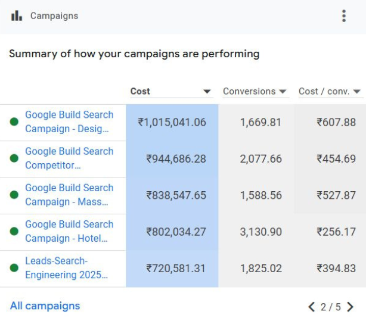This screenshot has width=366, height=318.
Task: Go to next page of campaigns
Action: [x=351, y=307]
